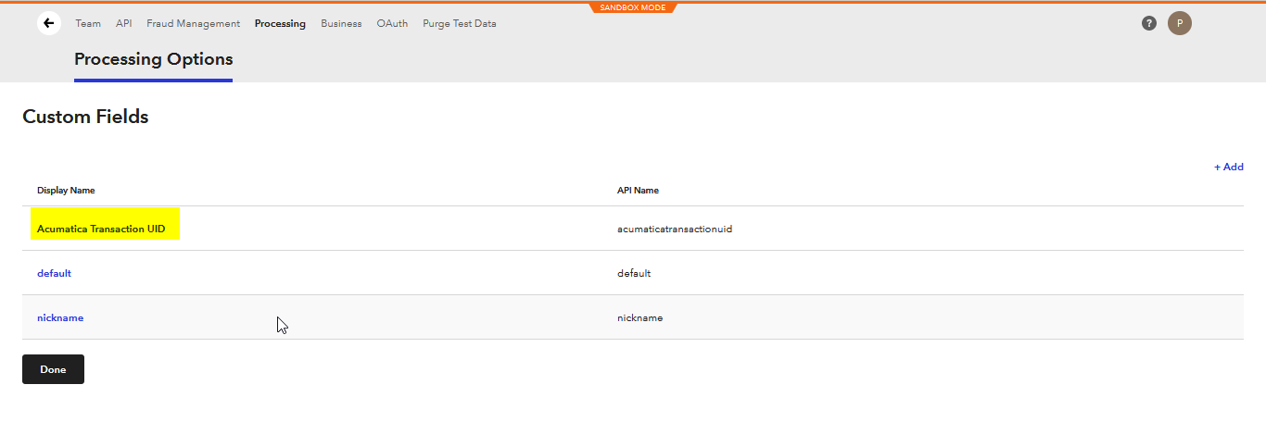Viewport: 1266px width, 422px height.
Task: Open the Acumatica Transaction UID field
Action: point(102,229)
